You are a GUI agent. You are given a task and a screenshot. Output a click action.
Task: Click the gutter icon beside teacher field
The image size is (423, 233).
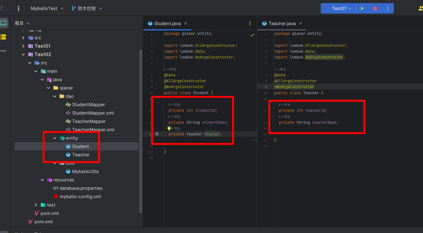click(157, 134)
